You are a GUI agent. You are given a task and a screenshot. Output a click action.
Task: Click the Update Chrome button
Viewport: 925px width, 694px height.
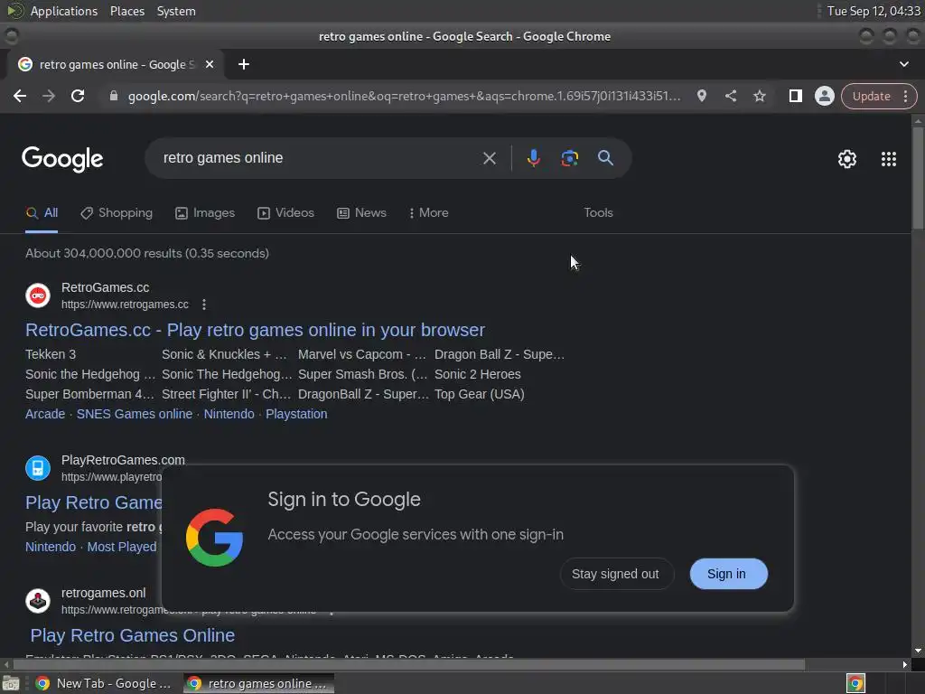871,96
